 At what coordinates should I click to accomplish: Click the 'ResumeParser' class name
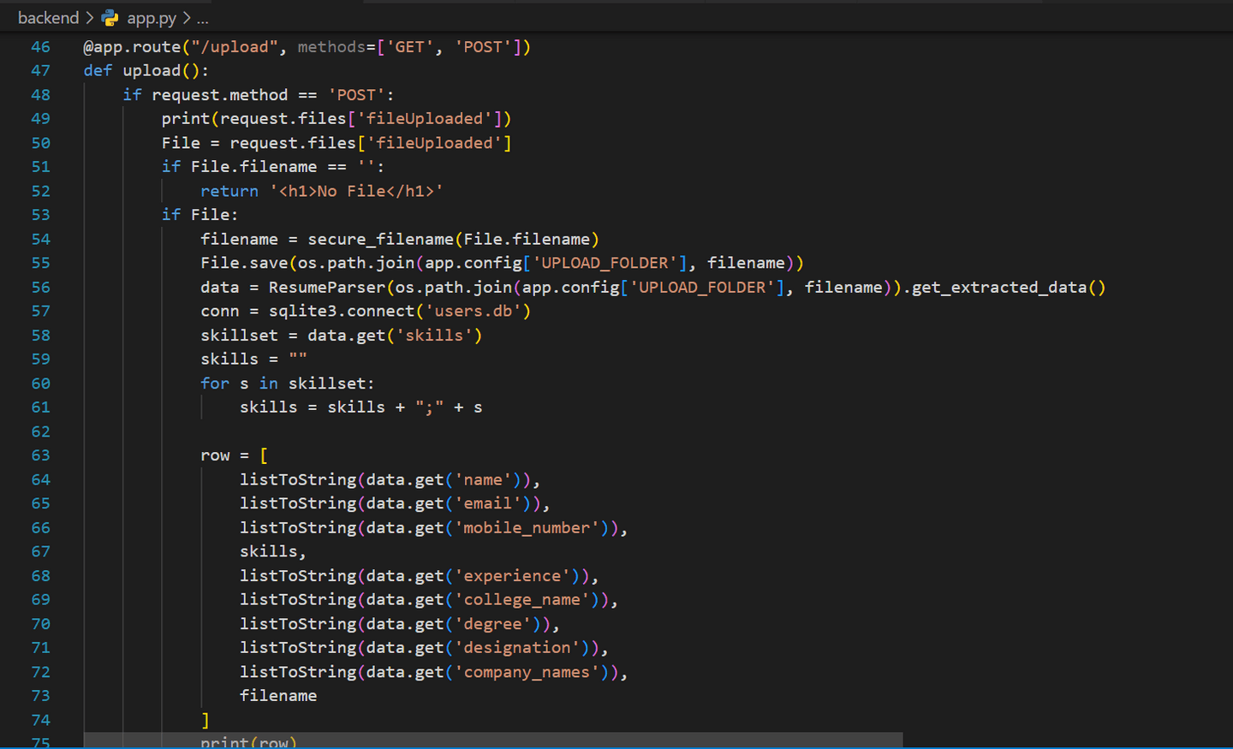(x=327, y=288)
